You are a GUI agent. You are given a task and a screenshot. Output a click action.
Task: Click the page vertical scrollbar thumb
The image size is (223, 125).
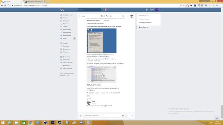point(222,112)
